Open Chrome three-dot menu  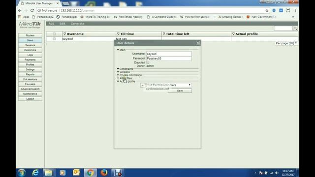point(295,10)
